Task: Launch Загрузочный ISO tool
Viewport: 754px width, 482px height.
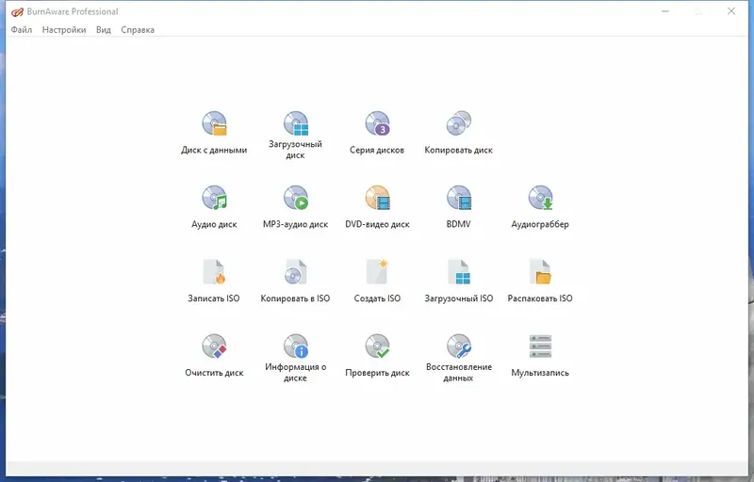Action: click(458, 281)
